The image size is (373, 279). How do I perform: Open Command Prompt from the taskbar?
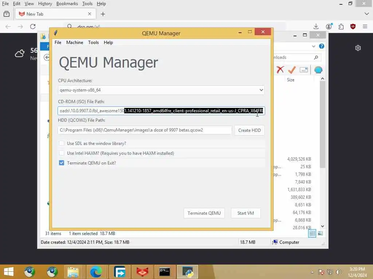pos(165,272)
